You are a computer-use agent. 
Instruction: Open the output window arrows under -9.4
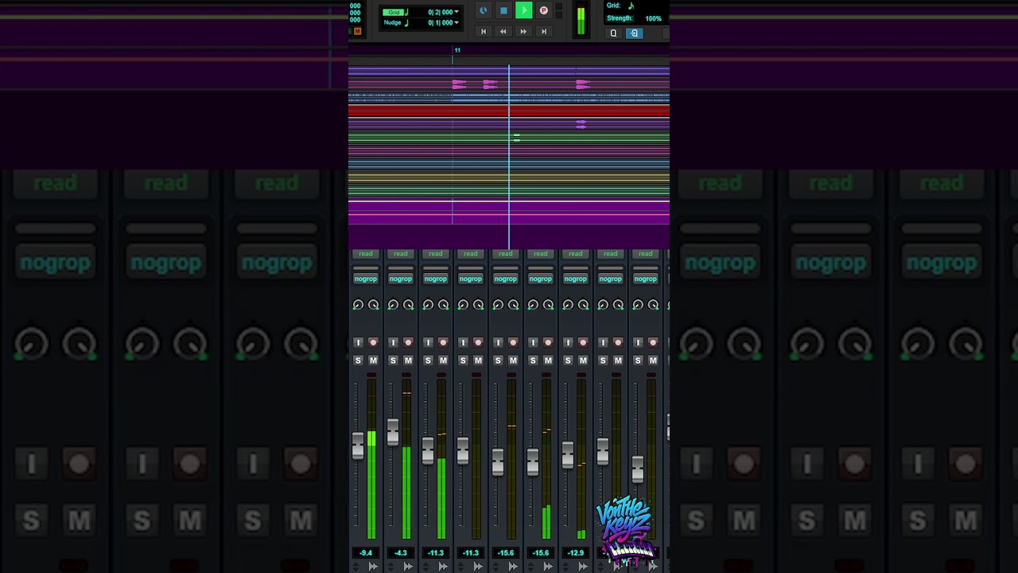pos(373,567)
